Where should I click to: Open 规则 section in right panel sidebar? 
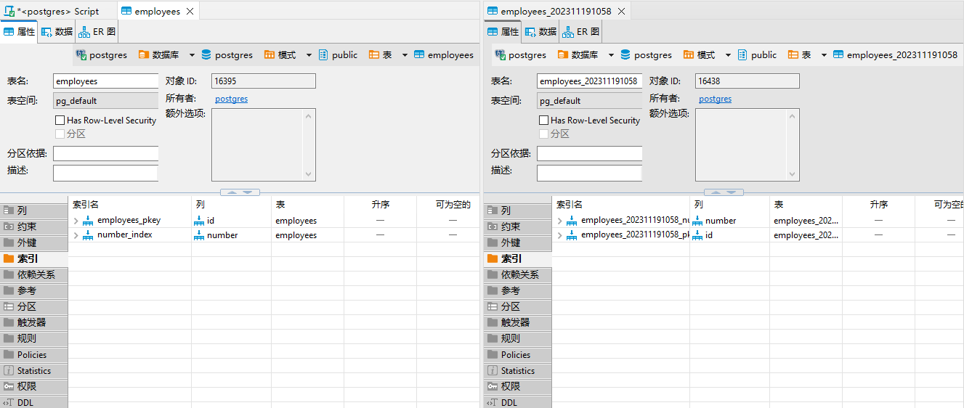coord(517,338)
